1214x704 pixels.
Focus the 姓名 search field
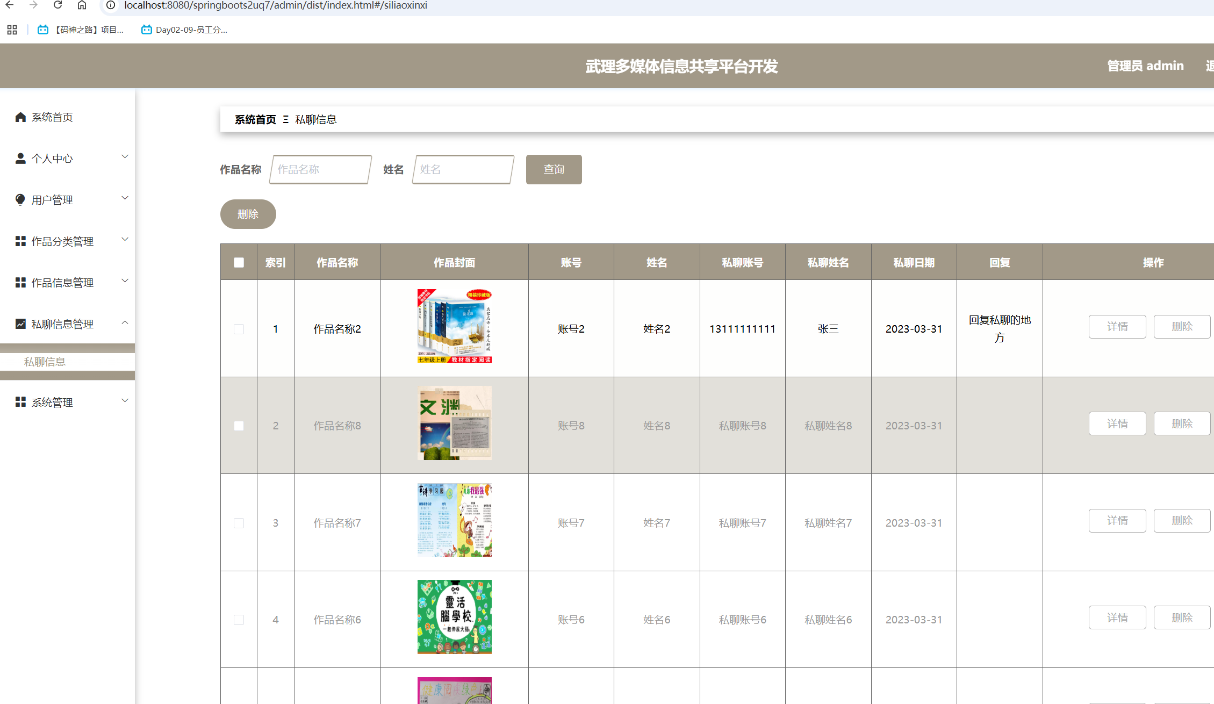(x=463, y=169)
